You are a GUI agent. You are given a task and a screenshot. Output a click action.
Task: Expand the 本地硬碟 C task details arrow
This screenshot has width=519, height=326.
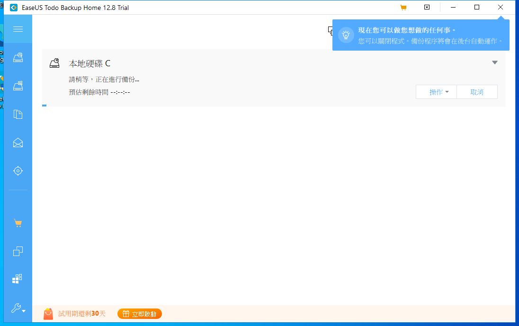(x=494, y=62)
